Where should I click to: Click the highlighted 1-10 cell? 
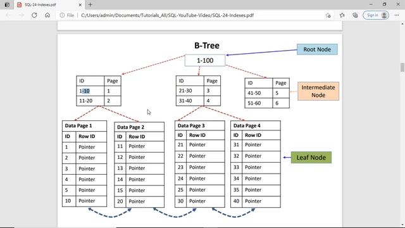(x=90, y=91)
